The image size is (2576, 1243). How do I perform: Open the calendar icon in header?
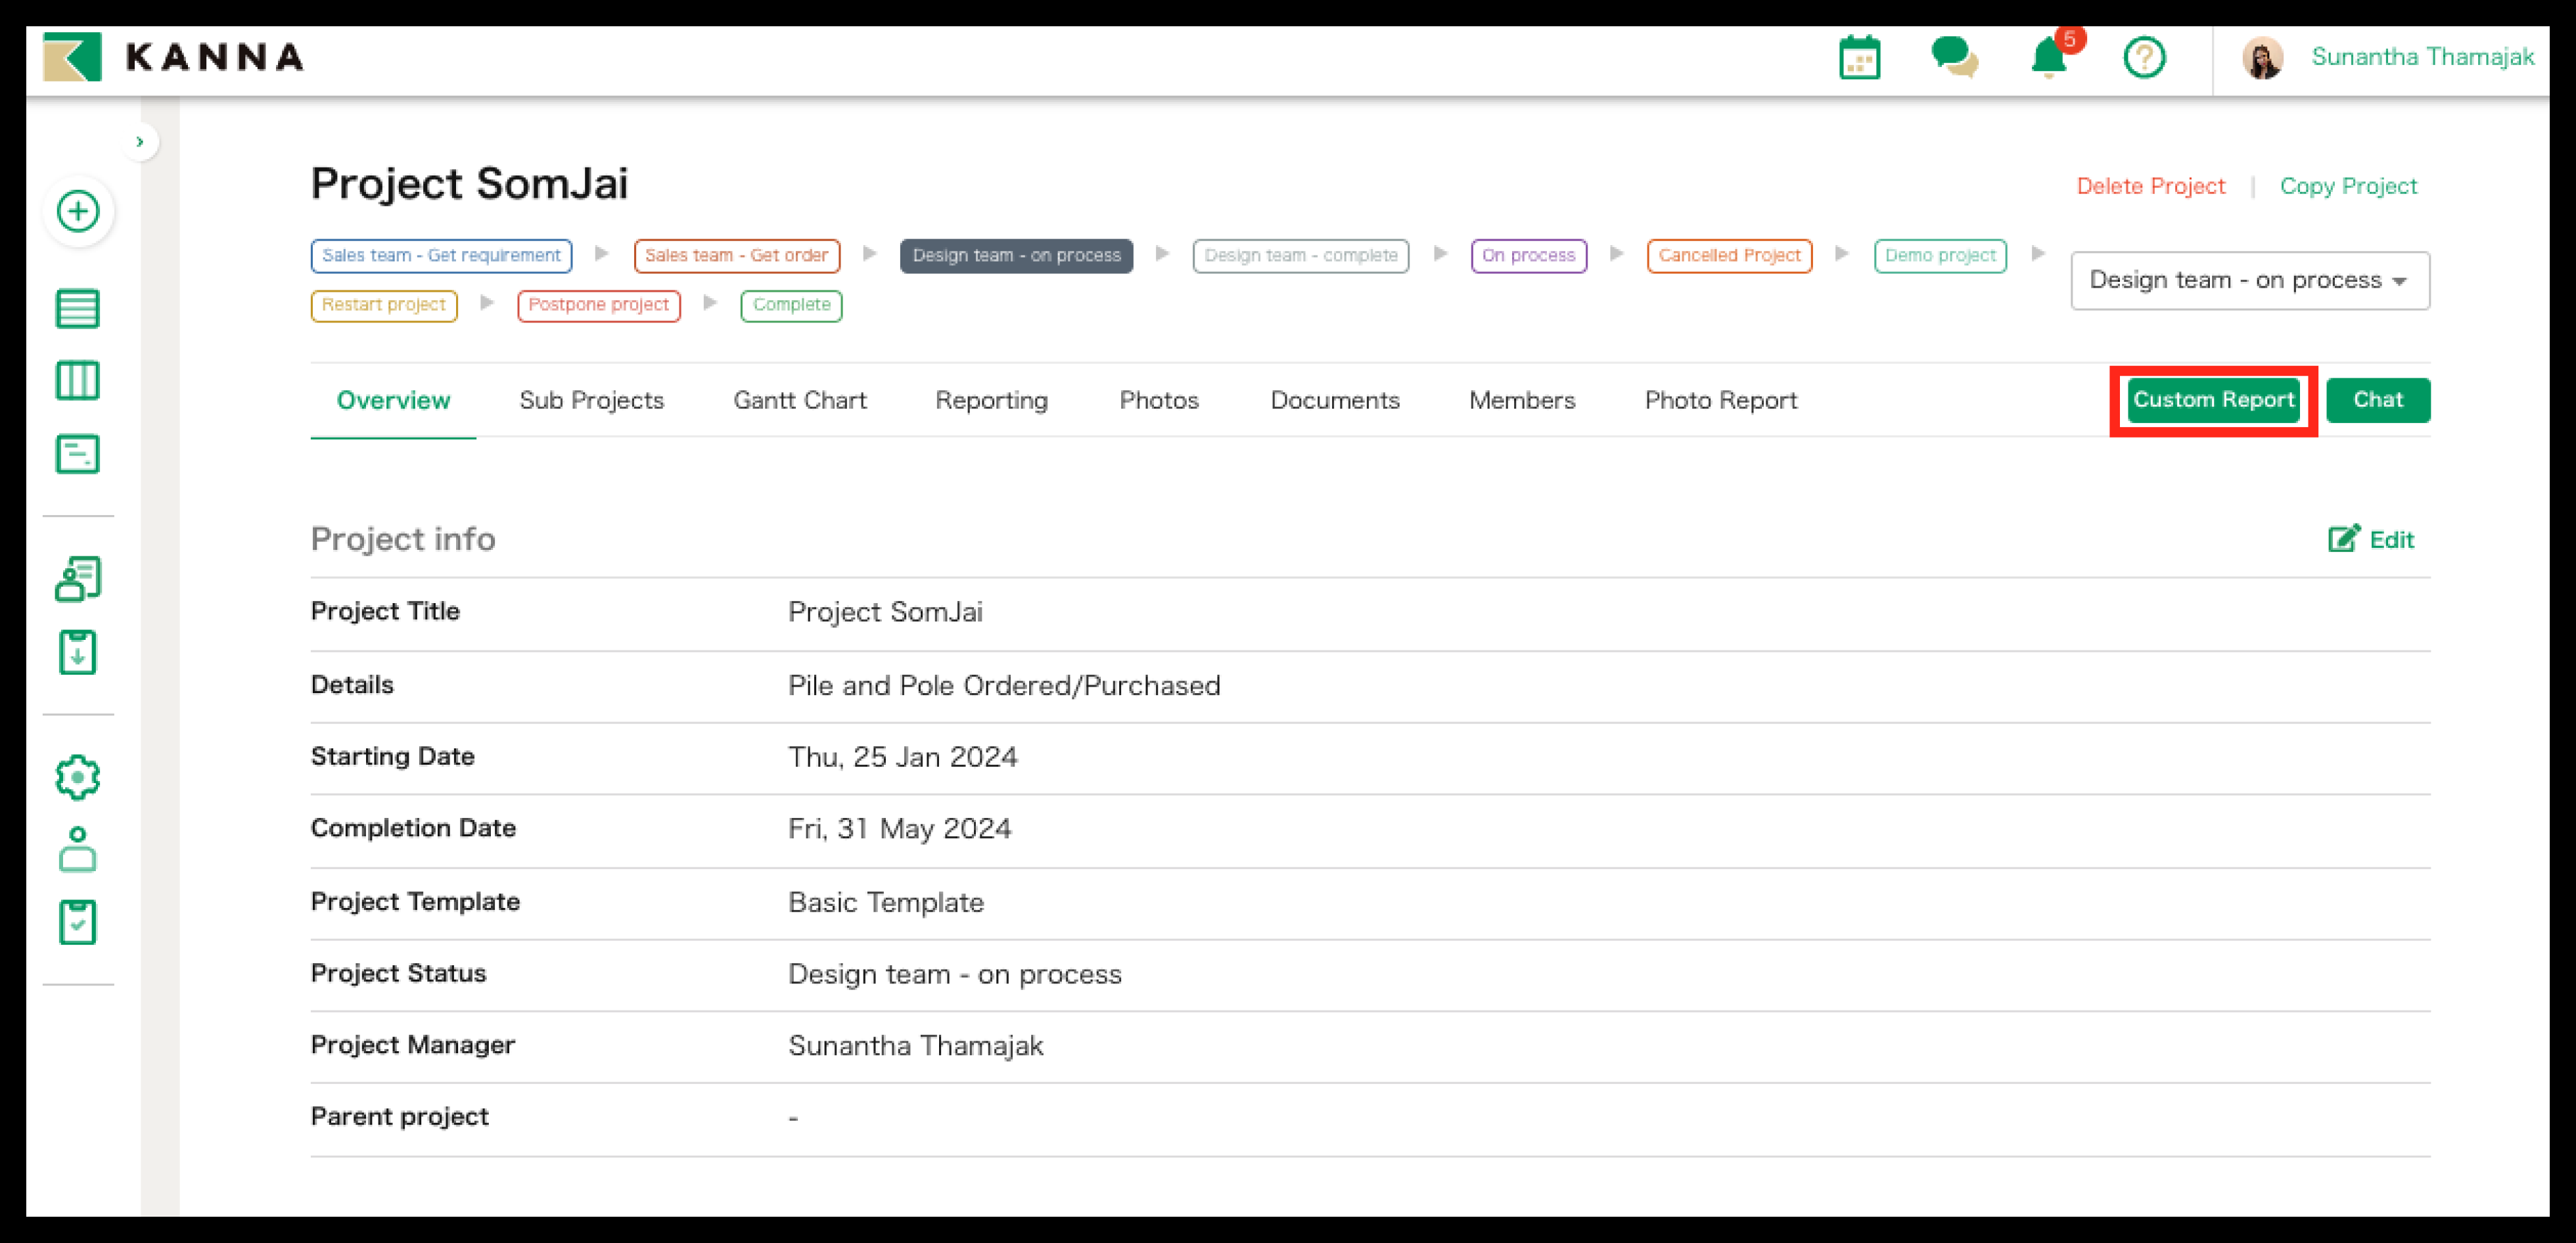tap(1859, 58)
